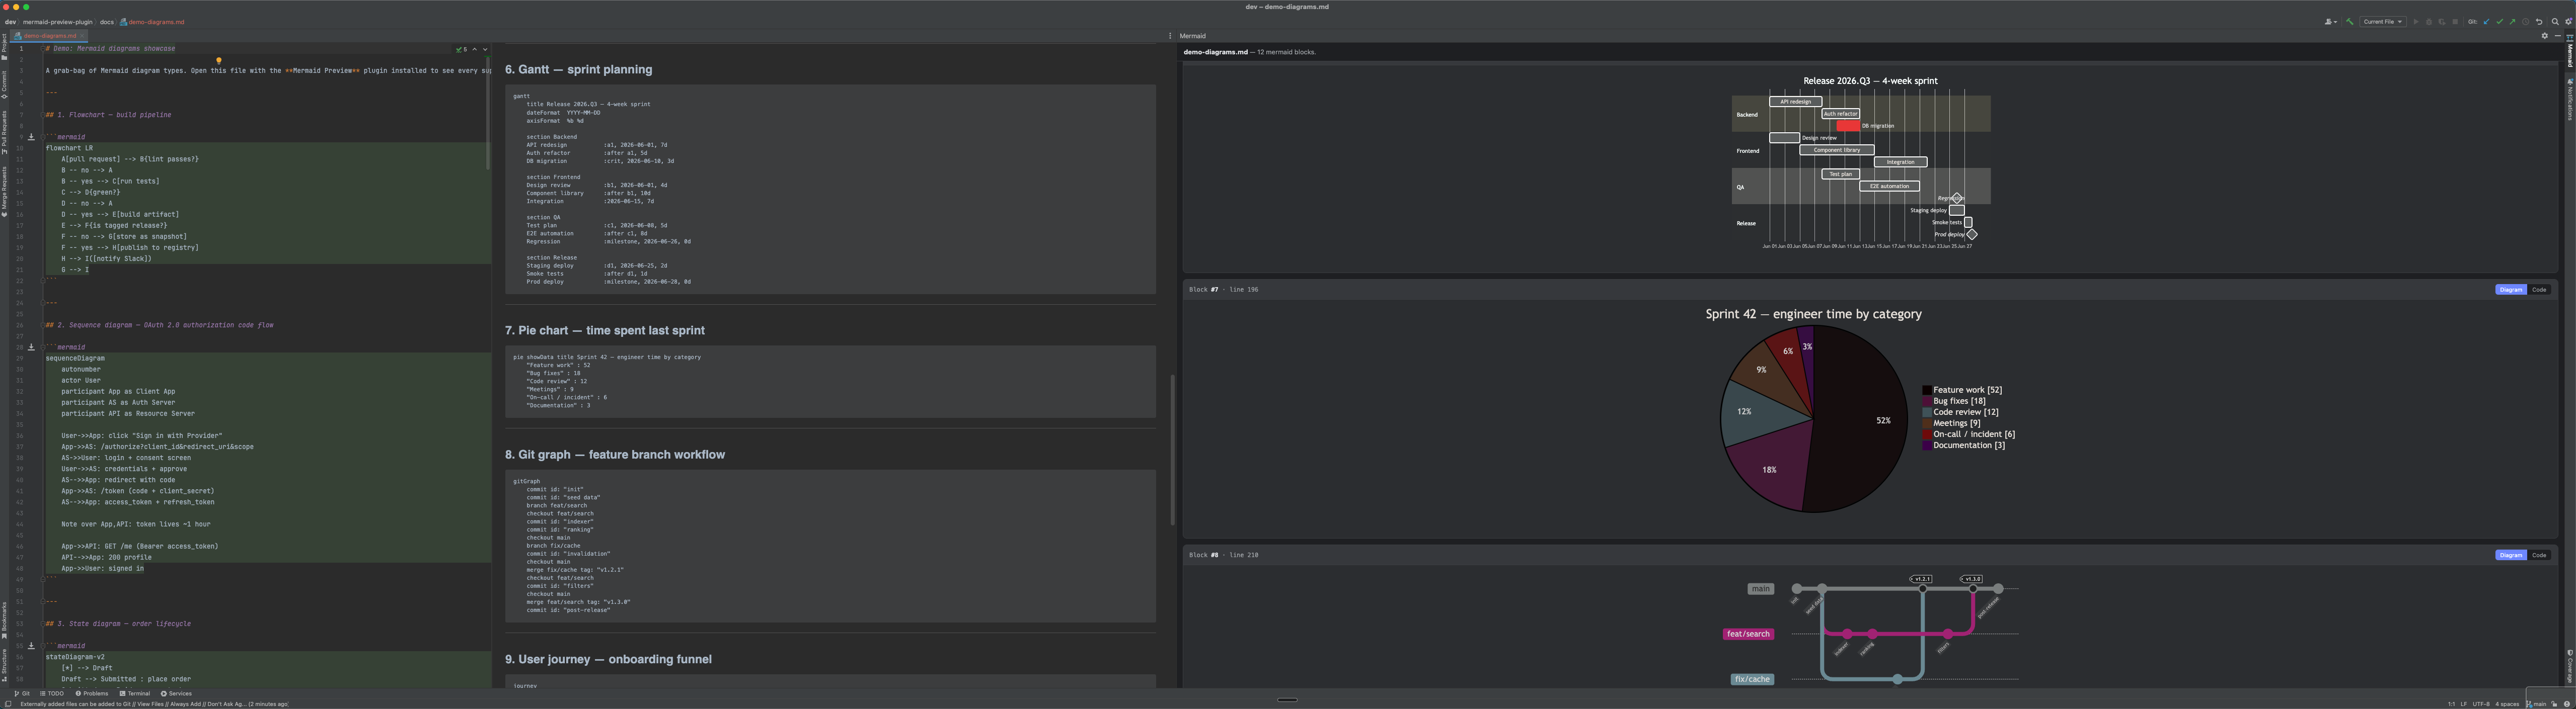Viewport: 2576px width, 709px height.
Task: Open the Commit tool window stripe
Action: point(4,86)
